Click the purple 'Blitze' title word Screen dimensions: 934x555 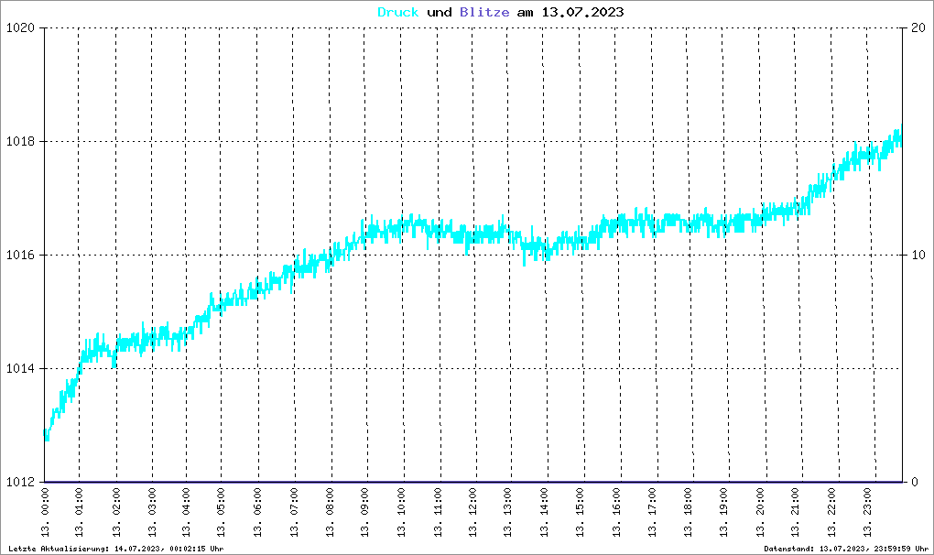tap(484, 12)
